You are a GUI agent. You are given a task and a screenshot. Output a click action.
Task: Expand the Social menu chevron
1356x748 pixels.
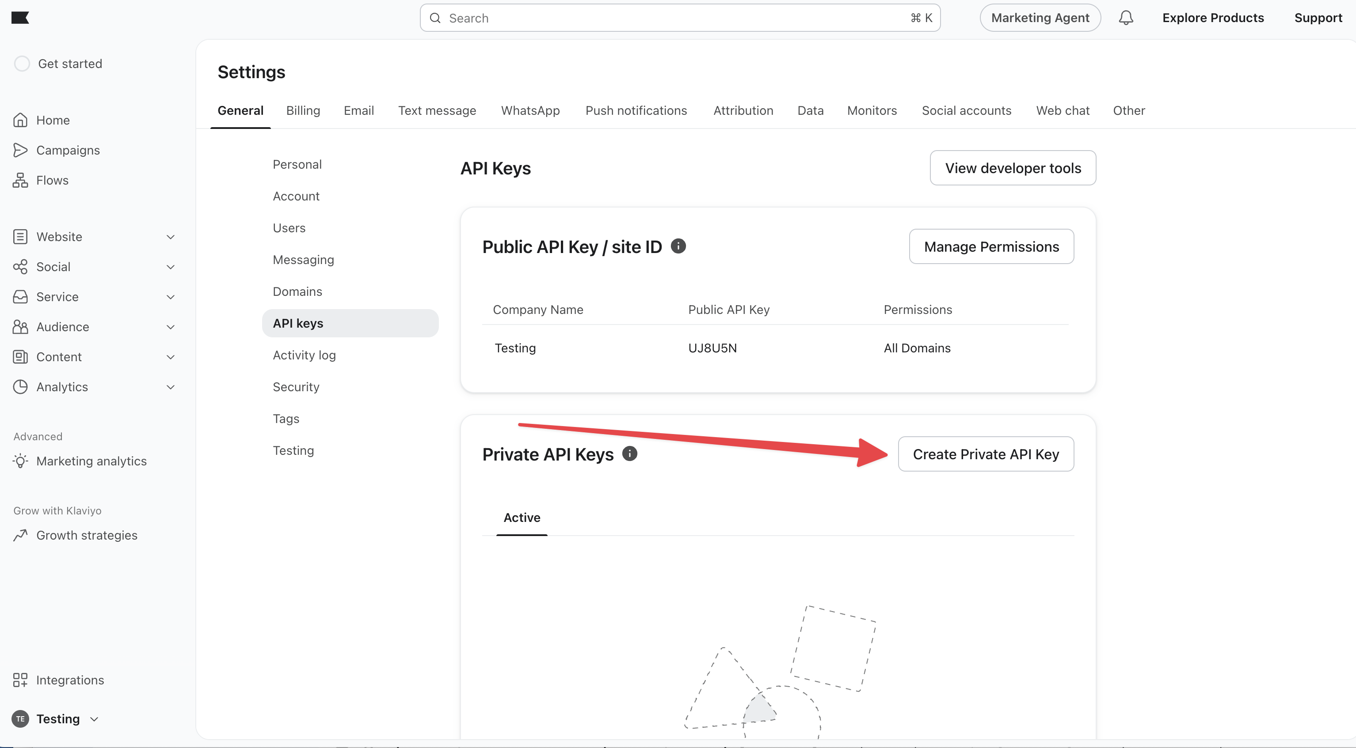coord(171,267)
